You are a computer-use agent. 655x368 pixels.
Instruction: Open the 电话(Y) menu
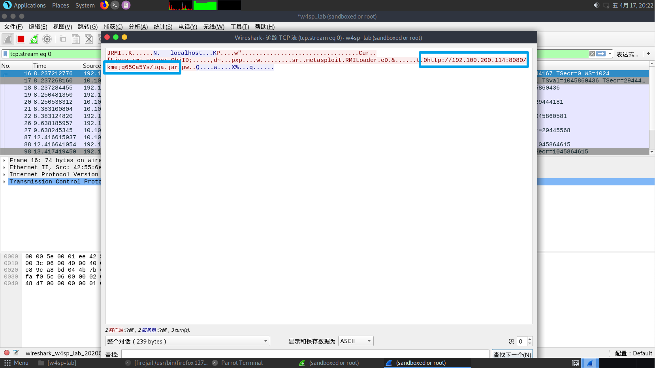pos(188,26)
